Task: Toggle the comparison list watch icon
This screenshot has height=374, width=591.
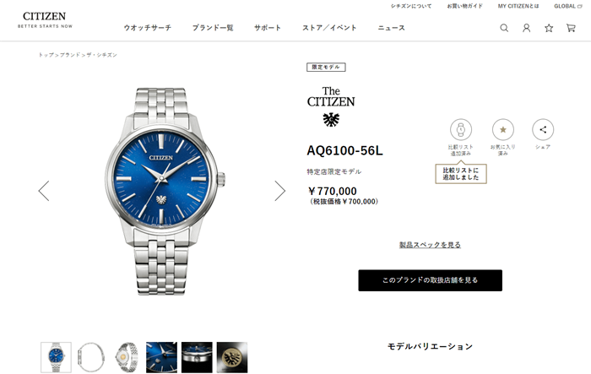Action: click(461, 130)
